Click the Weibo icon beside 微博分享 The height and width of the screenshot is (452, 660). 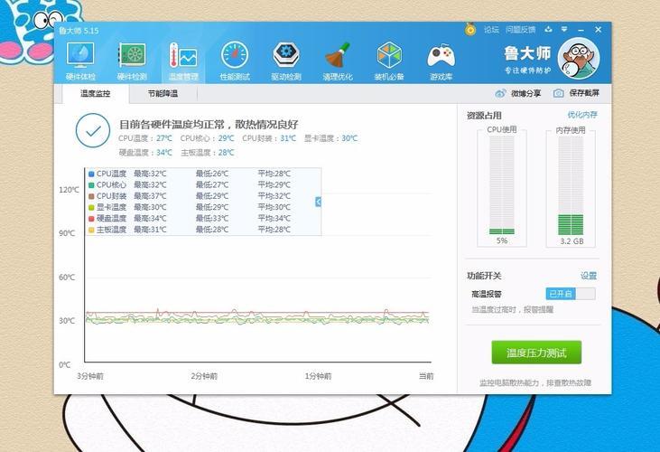500,93
